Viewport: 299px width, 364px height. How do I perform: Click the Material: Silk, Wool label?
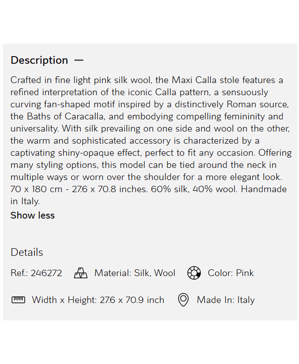[135, 273]
